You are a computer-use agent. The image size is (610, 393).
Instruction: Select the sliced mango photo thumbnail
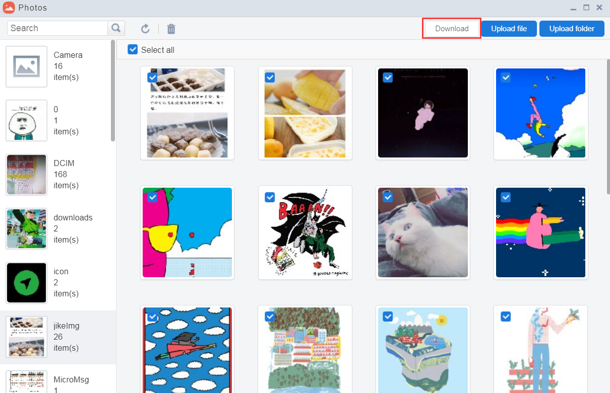[305, 113]
